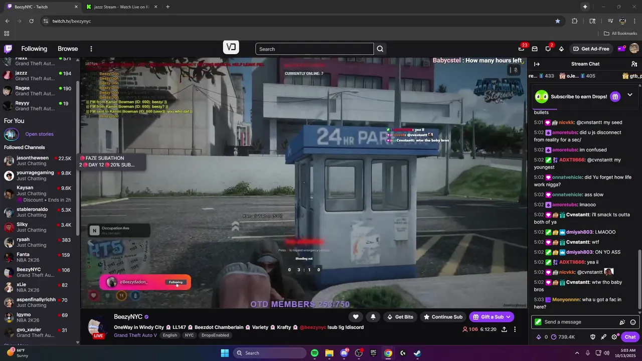Open the Prime loot crown with 23 badge
Image resolution: width=642 pixels, height=361 pixels.
(522, 49)
